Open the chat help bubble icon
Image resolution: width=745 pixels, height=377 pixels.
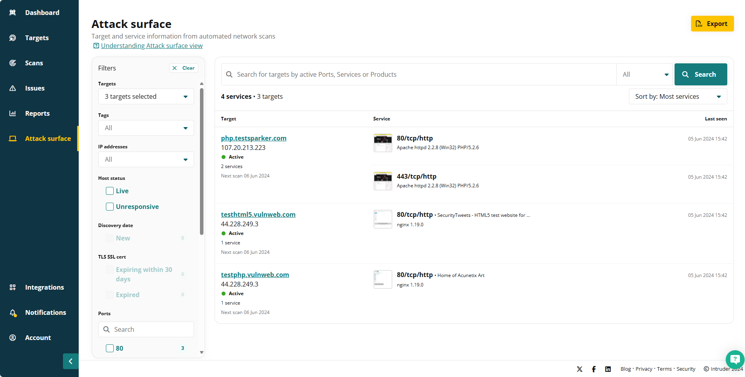coord(735,359)
